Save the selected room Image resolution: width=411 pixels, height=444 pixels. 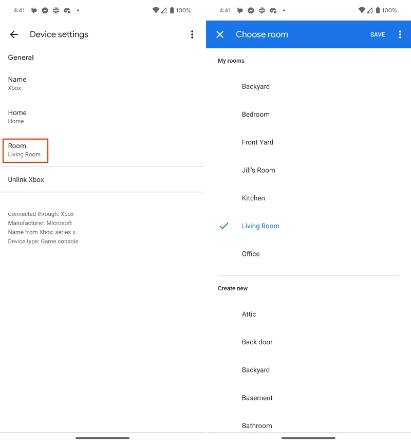(378, 34)
